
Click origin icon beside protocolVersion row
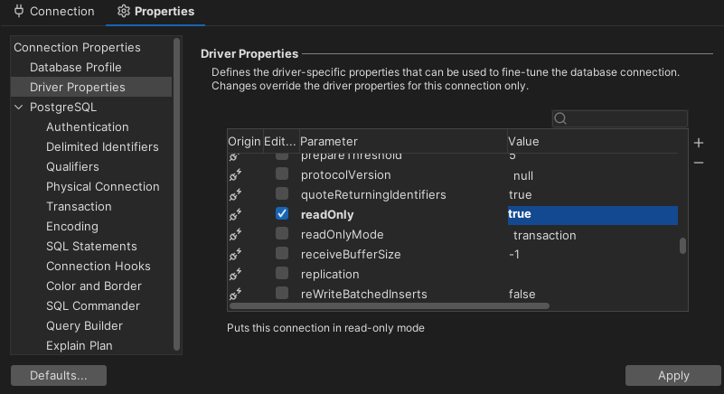tap(235, 175)
